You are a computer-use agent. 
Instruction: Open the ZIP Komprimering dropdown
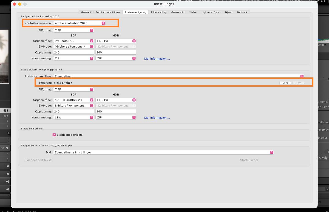coord(91,58)
